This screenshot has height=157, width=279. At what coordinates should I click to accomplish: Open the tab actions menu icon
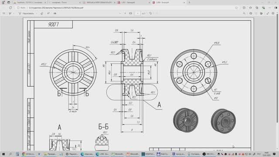tap(9, 3)
